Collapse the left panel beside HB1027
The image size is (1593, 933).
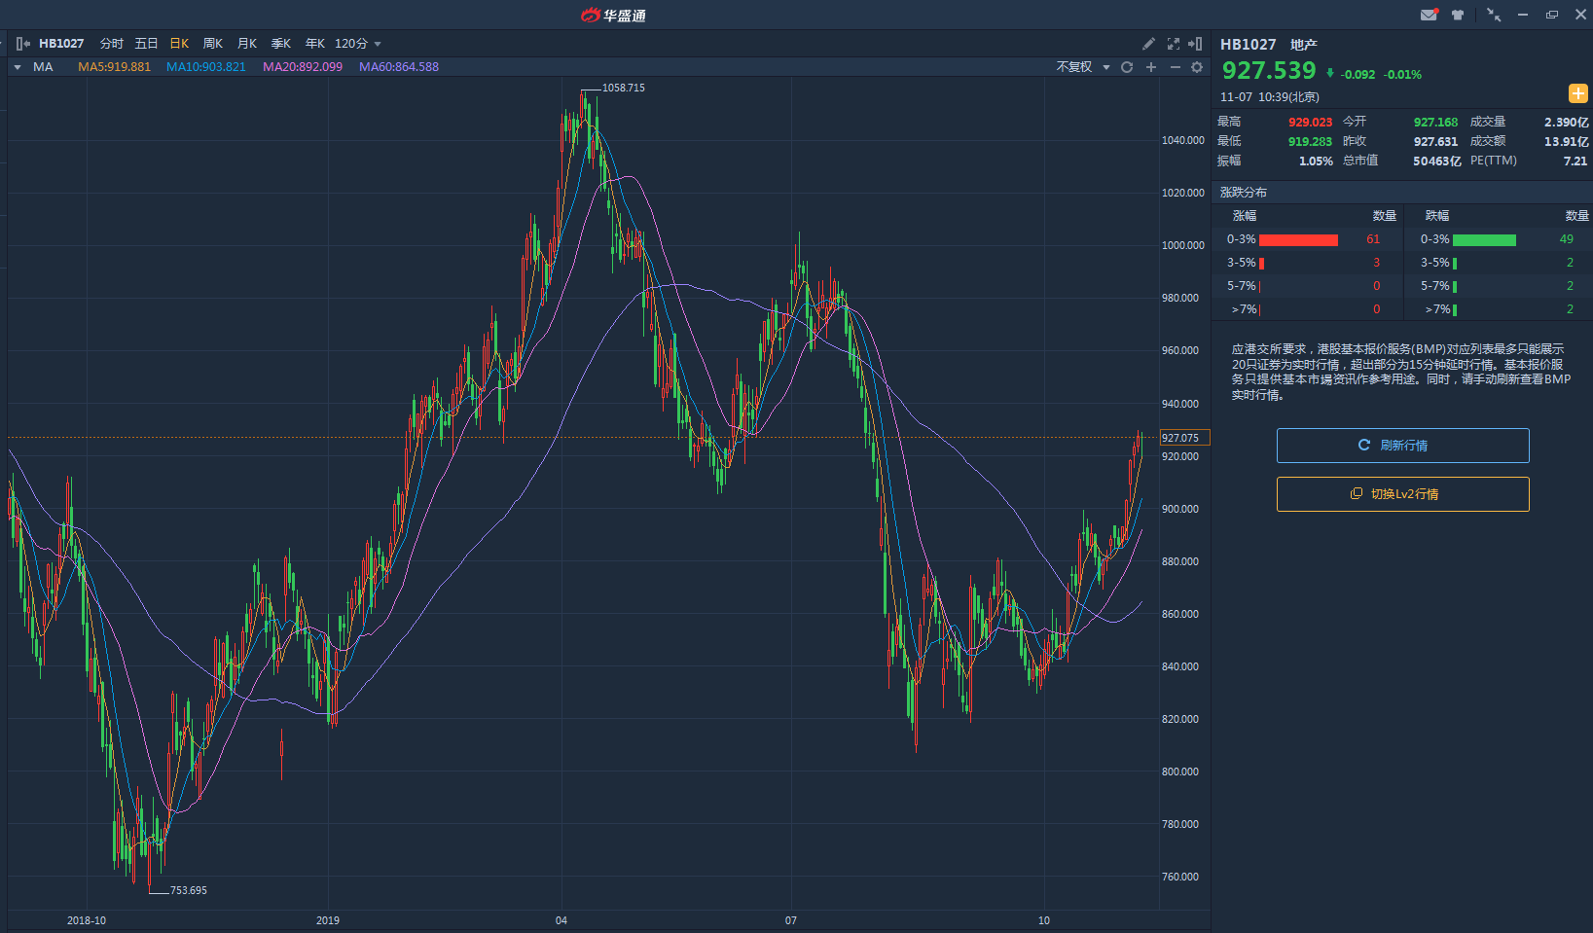point(22,44)
